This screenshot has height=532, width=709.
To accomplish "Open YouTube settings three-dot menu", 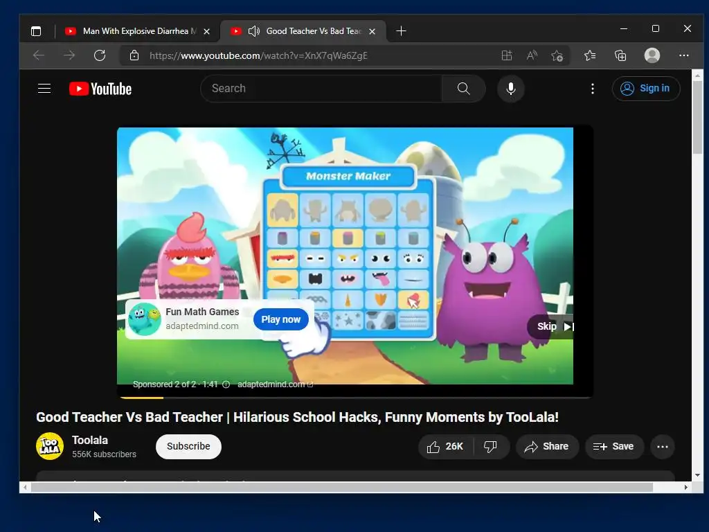I will pos(593,89).
